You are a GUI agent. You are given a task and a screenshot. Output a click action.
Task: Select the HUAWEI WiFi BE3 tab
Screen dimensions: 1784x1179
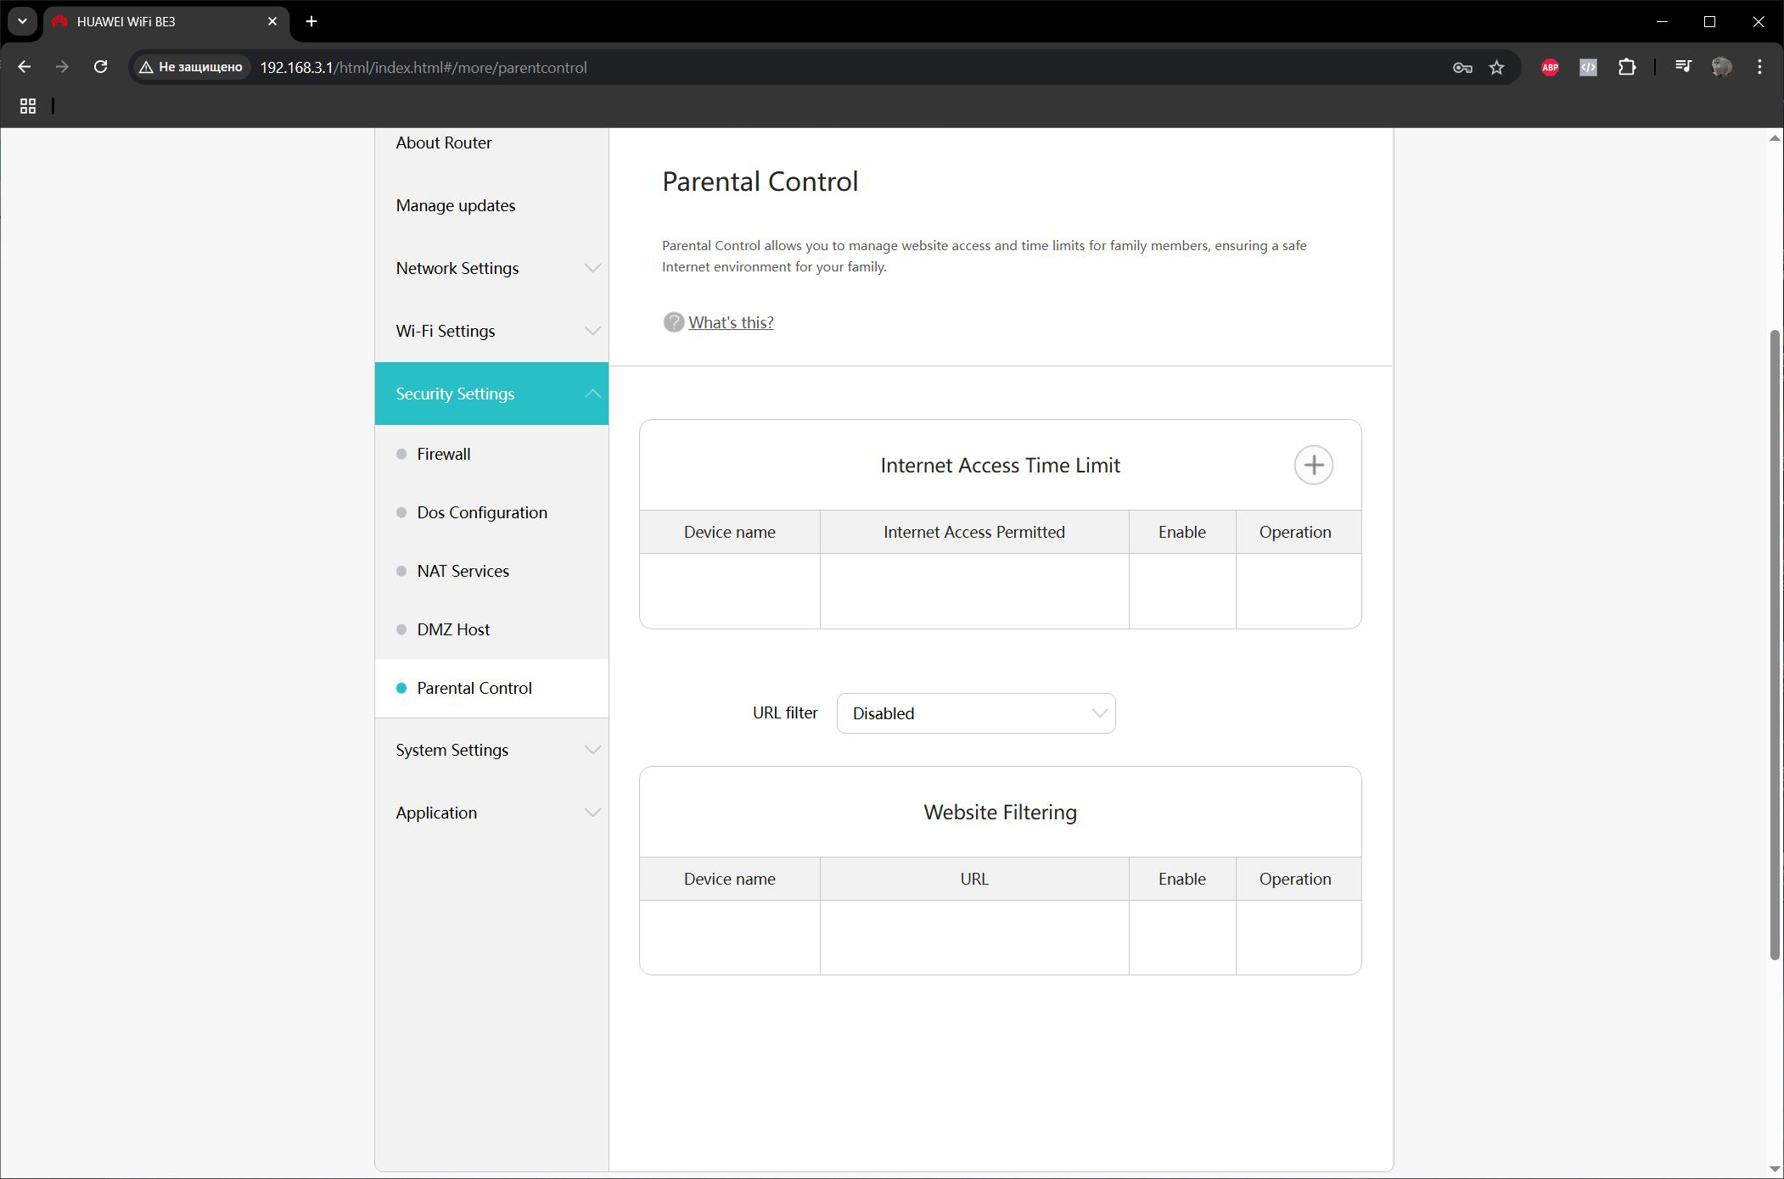[165, 21]
